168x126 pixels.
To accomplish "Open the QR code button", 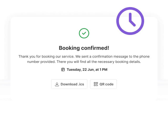I will [x=103, y=84].
